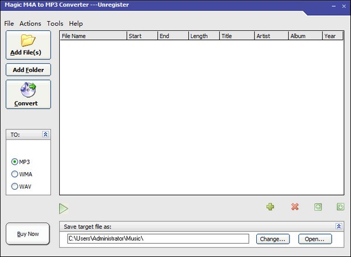Click the Change... button for target folder
Viewport: 351px width, 257px height.
273,239
